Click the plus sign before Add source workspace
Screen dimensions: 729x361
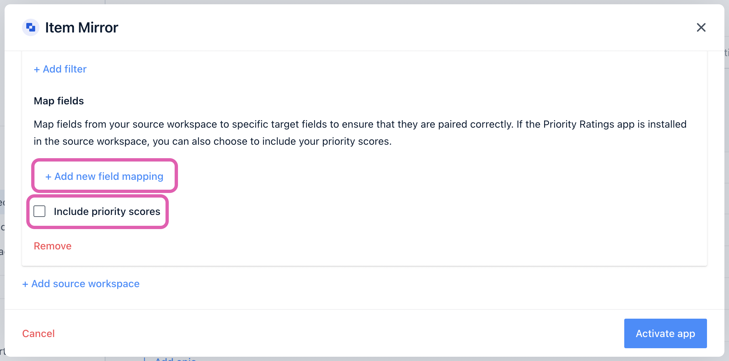[x=25, y=284]
